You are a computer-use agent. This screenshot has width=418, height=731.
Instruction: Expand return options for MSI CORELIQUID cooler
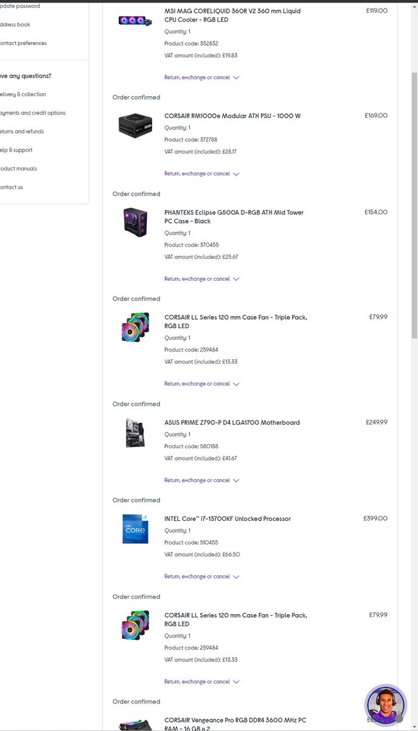tap(201, 77)
